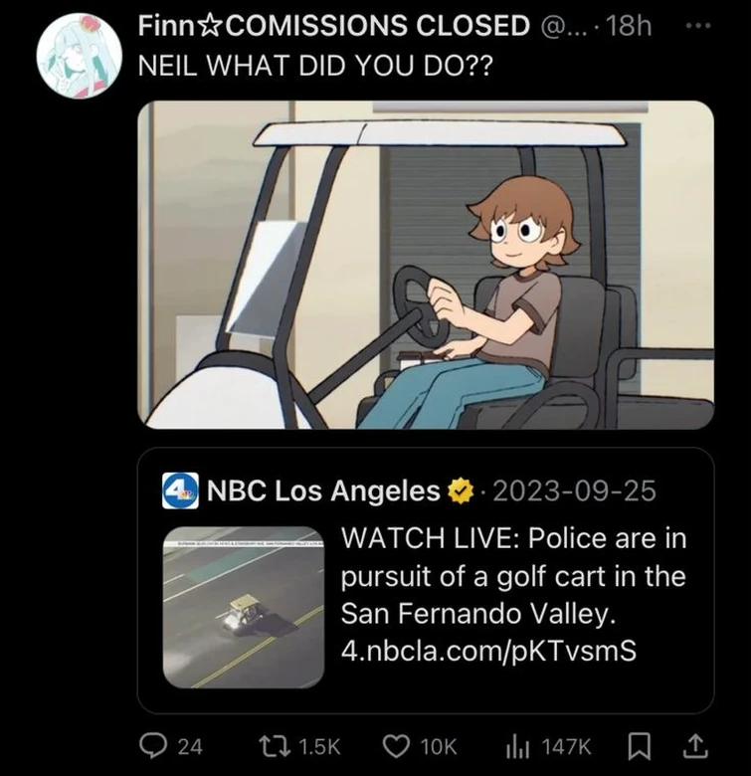Click the 18h timestamp
This screenshot has width=751, height=776.
click(629, 26)
